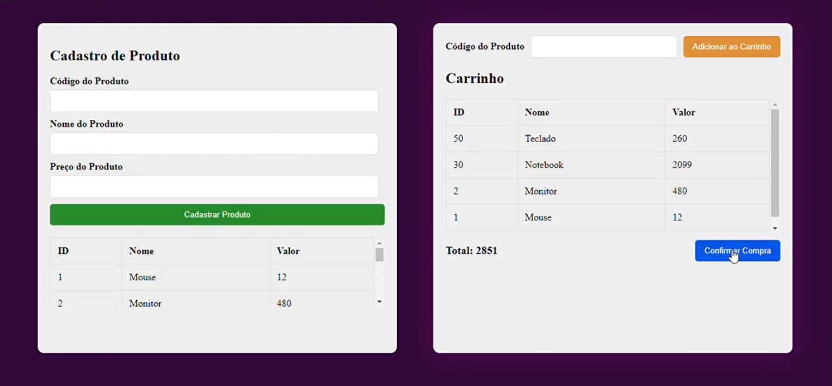
Task: Click the Código do Produto field above the cart
Action: [x=604, y=46]
